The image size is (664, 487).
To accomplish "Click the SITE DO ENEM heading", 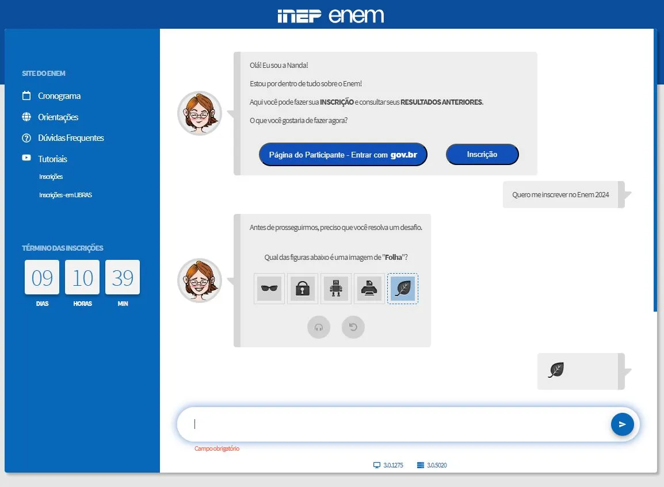I will click(44, 74).
